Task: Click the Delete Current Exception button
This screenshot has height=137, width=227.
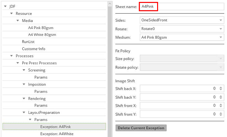Action: click(x=141, y=128)
